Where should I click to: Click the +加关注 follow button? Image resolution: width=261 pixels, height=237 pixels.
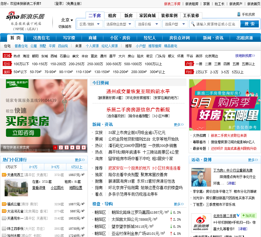(248, 216)
